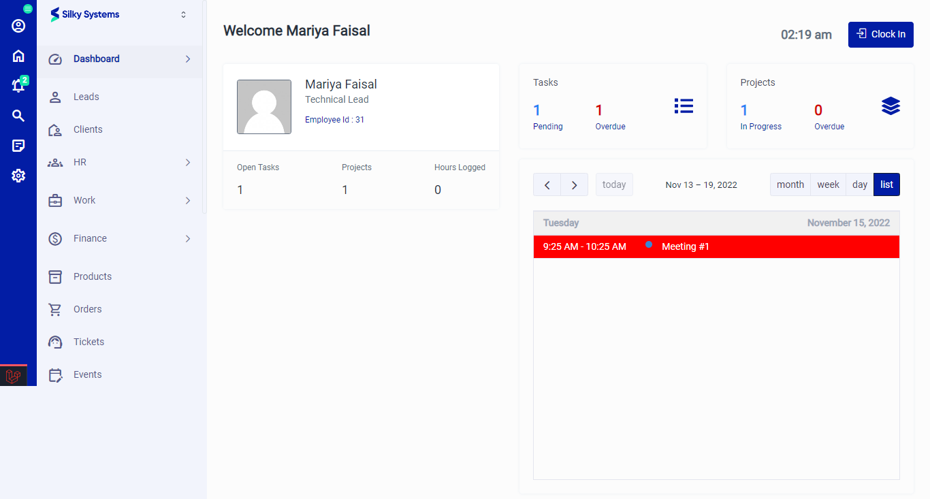
Task: Switch calendar to month view
Action: [790, 184]
